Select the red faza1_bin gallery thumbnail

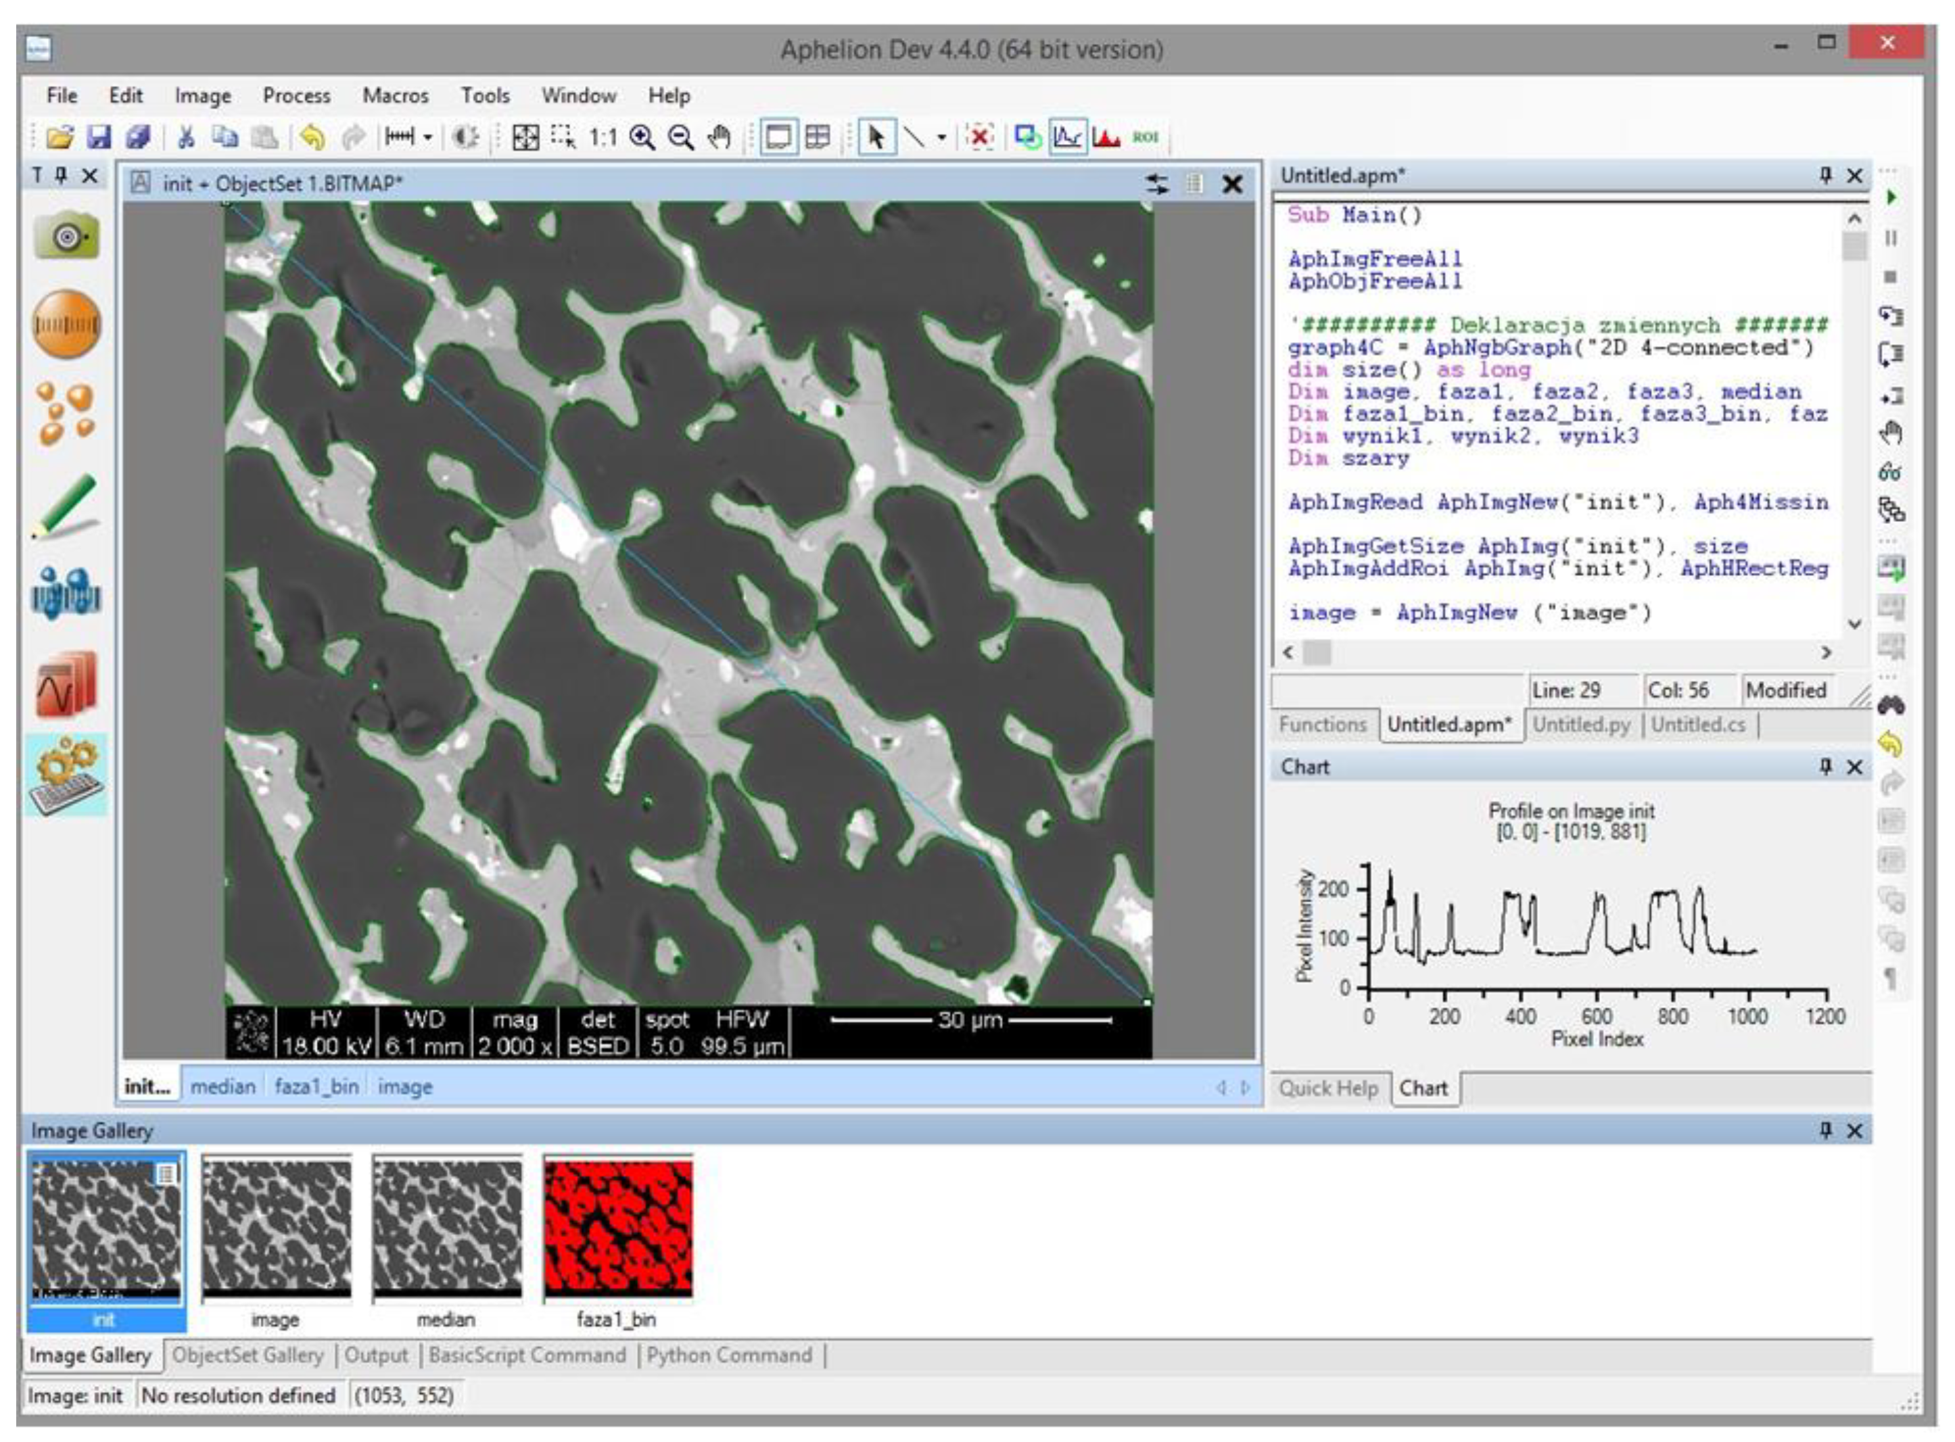tap(617, 1226)
